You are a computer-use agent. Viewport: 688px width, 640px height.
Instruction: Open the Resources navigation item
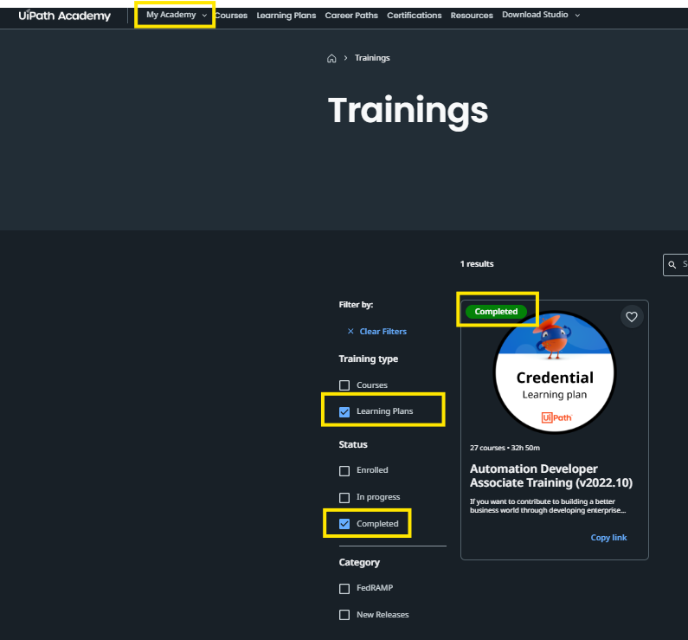click(472, 16)
